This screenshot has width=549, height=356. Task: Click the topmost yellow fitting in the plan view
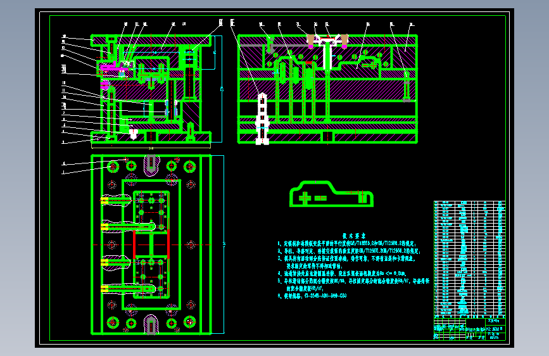point(104,200)
